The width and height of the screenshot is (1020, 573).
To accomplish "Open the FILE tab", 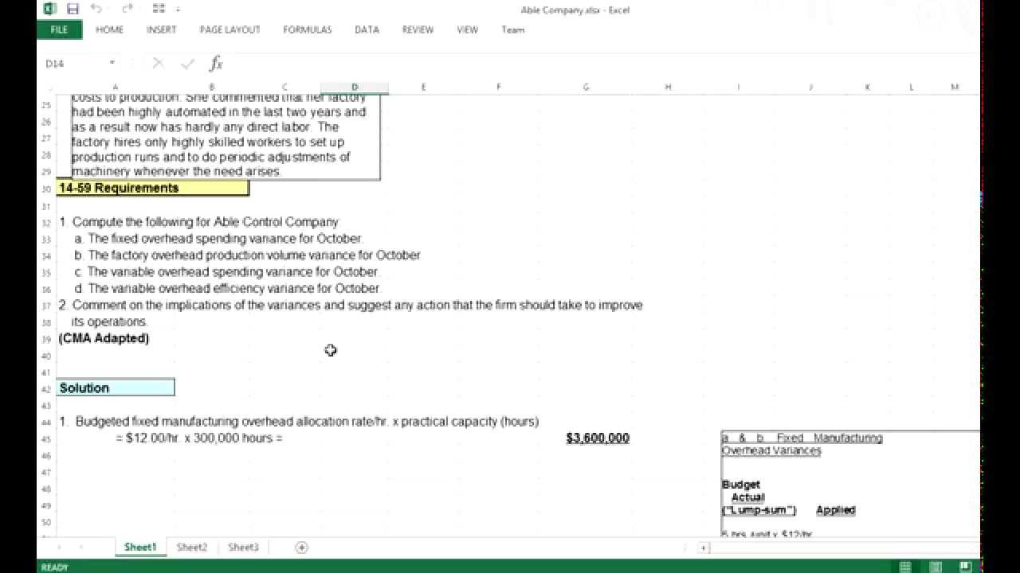I will click(x=59, y=29).
